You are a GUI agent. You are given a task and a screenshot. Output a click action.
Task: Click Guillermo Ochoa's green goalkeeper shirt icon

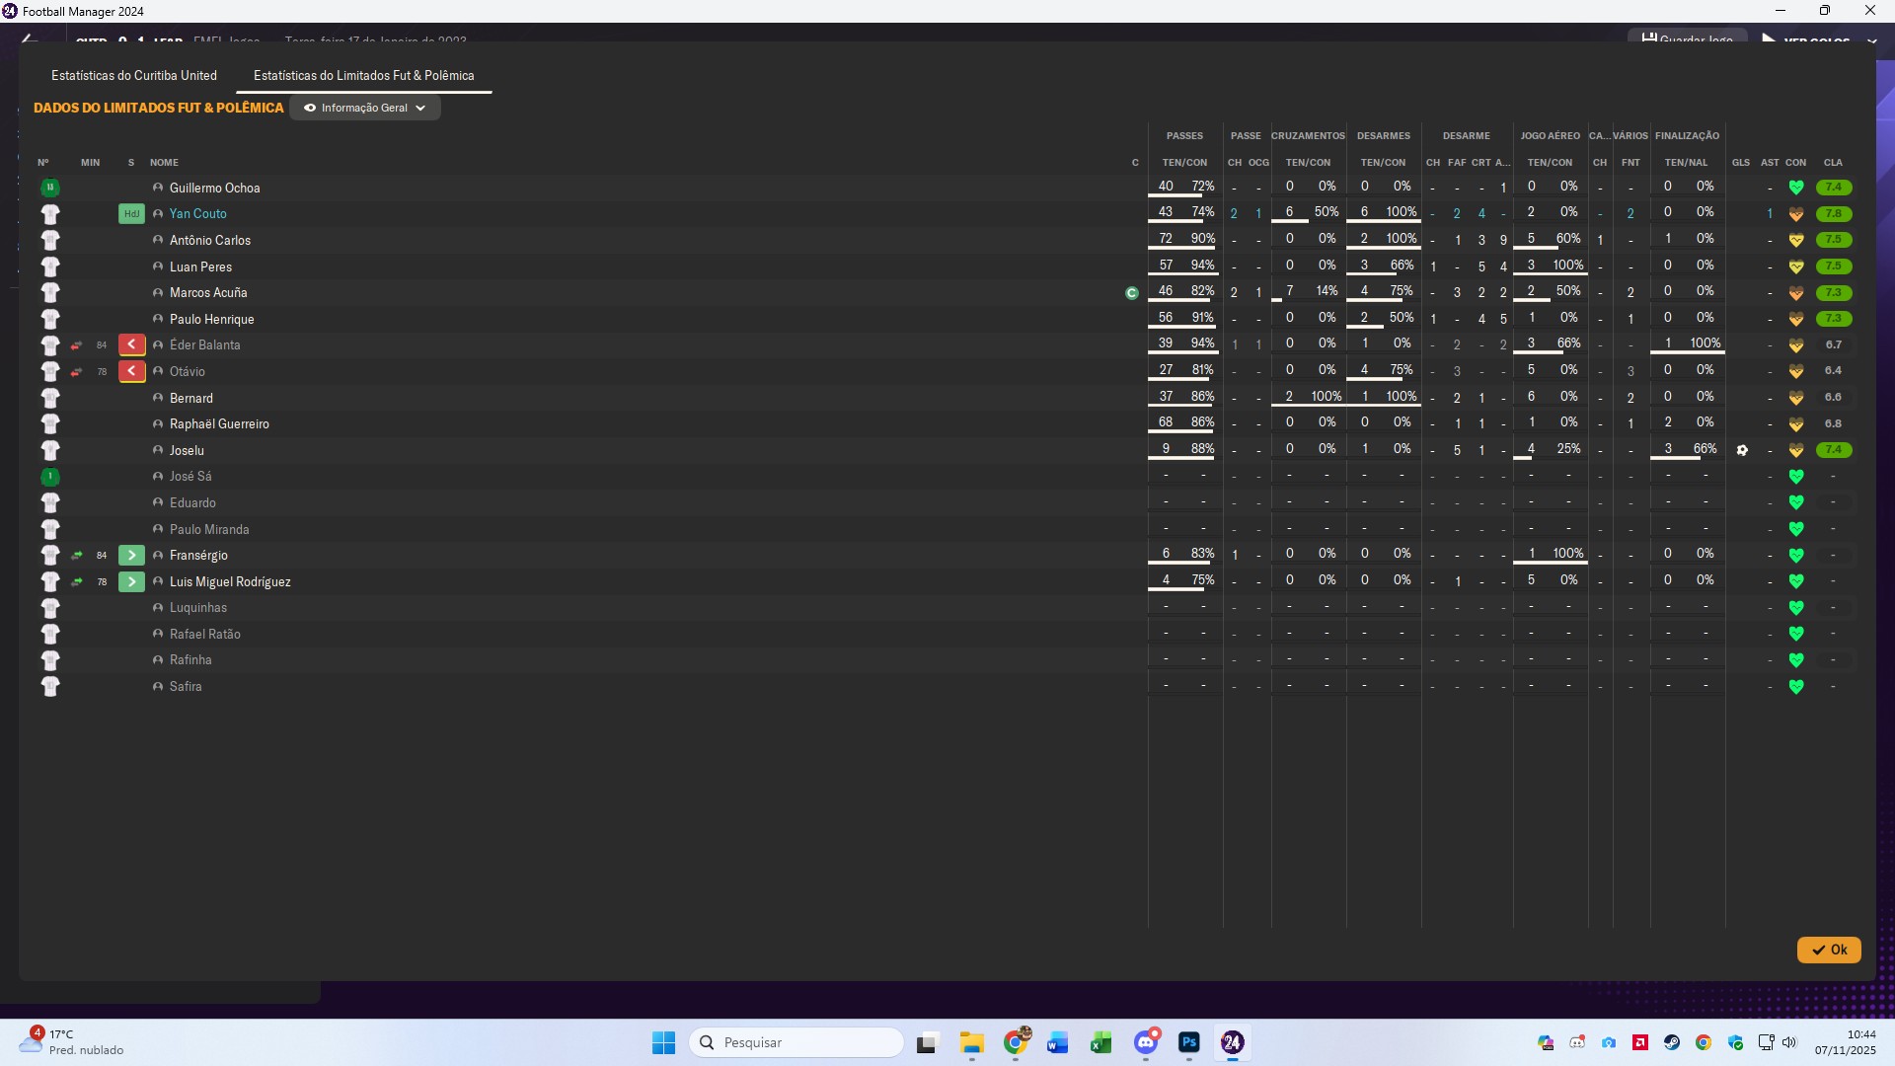(50, 187)
